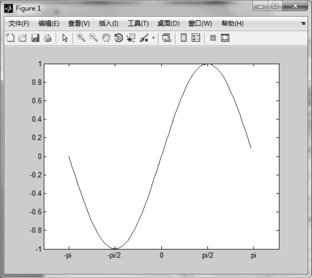Insert a legend using the legend icon
The image size is (312, 278).
[x=195, y=38]
